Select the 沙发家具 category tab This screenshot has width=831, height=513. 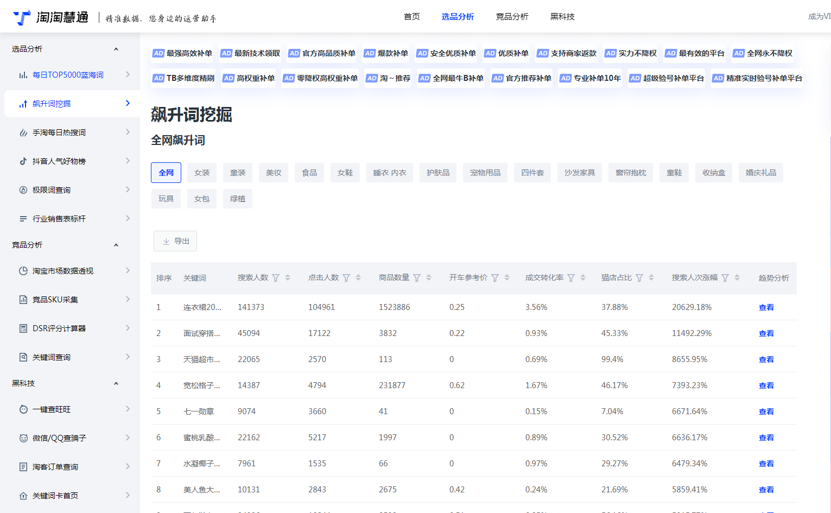(x=580, y=173)
